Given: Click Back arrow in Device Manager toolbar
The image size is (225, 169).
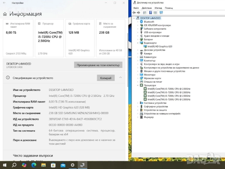Looking at the screenshot, I should click(134, 13).
